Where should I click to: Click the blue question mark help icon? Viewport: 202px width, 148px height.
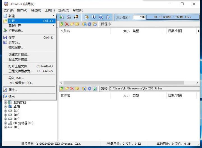click(x=101, y=17)
